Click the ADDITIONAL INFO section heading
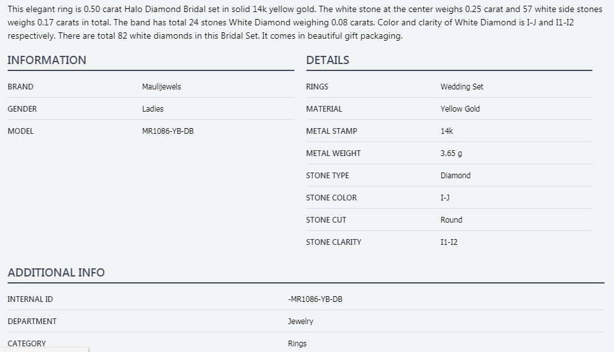The height and width of the screenshot is (352, 614). coord(56,273)
